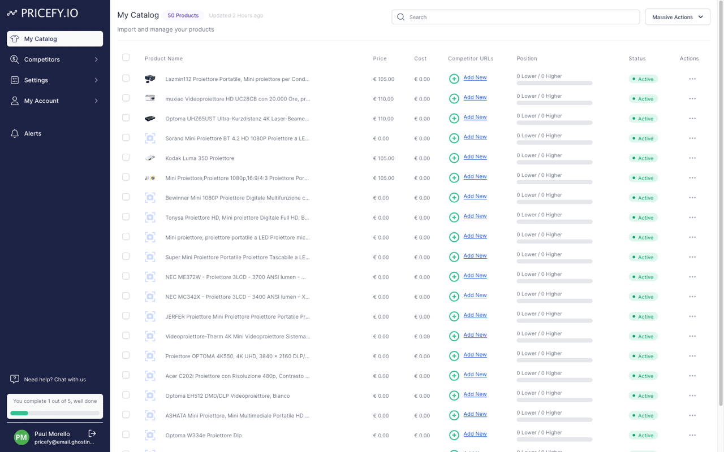Click the search magnifier icon

click(x=401, y=17)
